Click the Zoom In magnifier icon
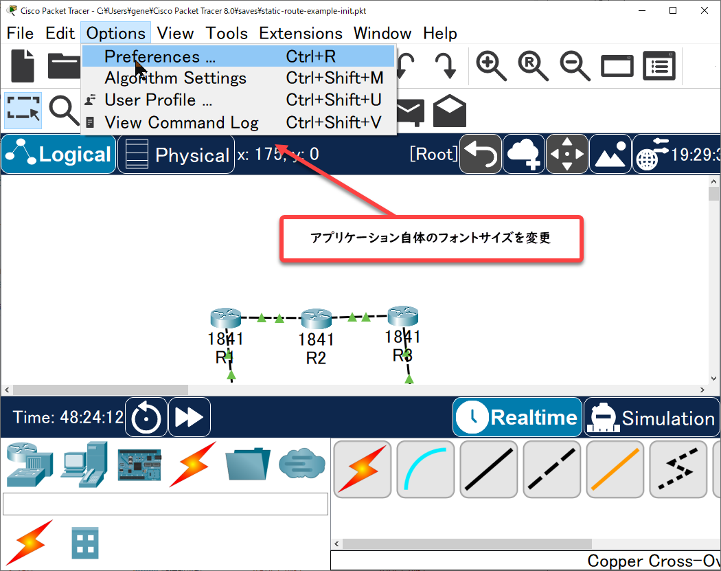Screen dimensions: 721x571 coord(491,66)
